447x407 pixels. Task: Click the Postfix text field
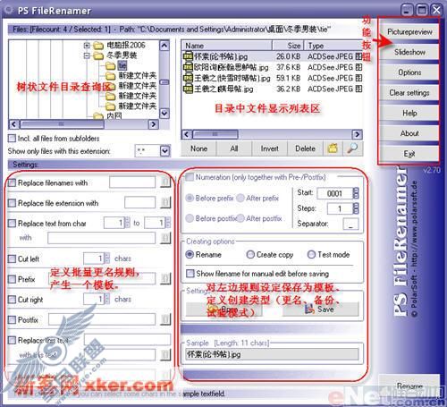point(102,319)
